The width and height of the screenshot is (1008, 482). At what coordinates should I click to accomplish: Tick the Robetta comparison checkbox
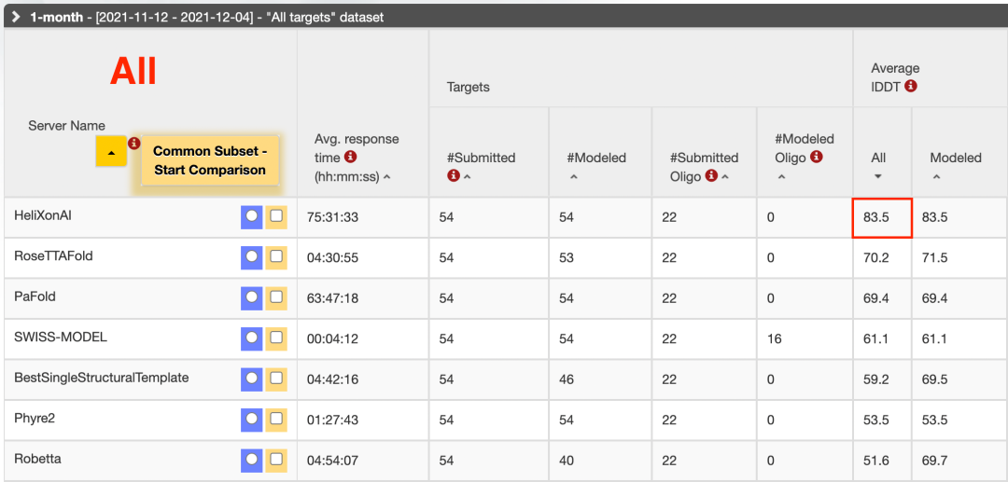(x=276, y=459)
